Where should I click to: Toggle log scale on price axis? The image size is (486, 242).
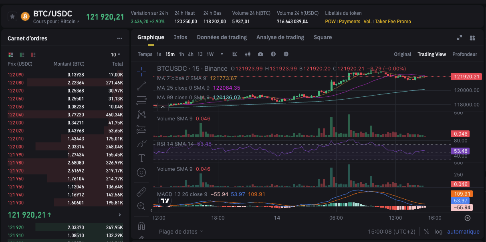pyautogui.click(x=438, y=232)
